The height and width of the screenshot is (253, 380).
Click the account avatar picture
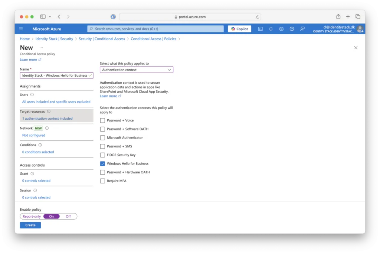360,29
